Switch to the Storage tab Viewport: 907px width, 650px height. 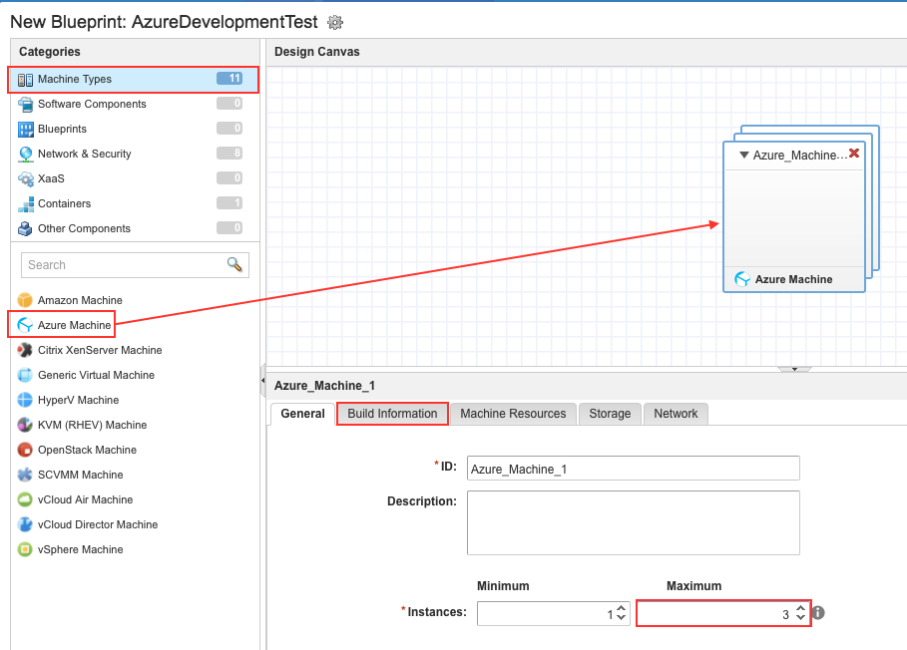pos(610,414)
